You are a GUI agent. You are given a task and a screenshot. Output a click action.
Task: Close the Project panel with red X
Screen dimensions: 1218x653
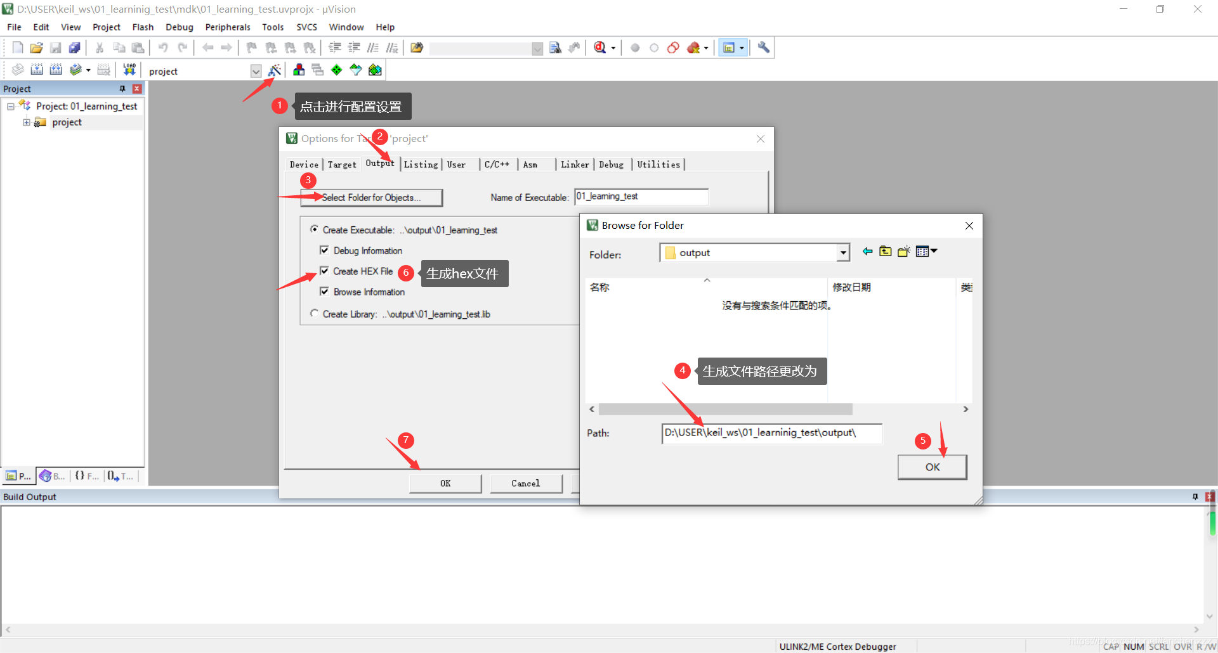coord(136,89)
